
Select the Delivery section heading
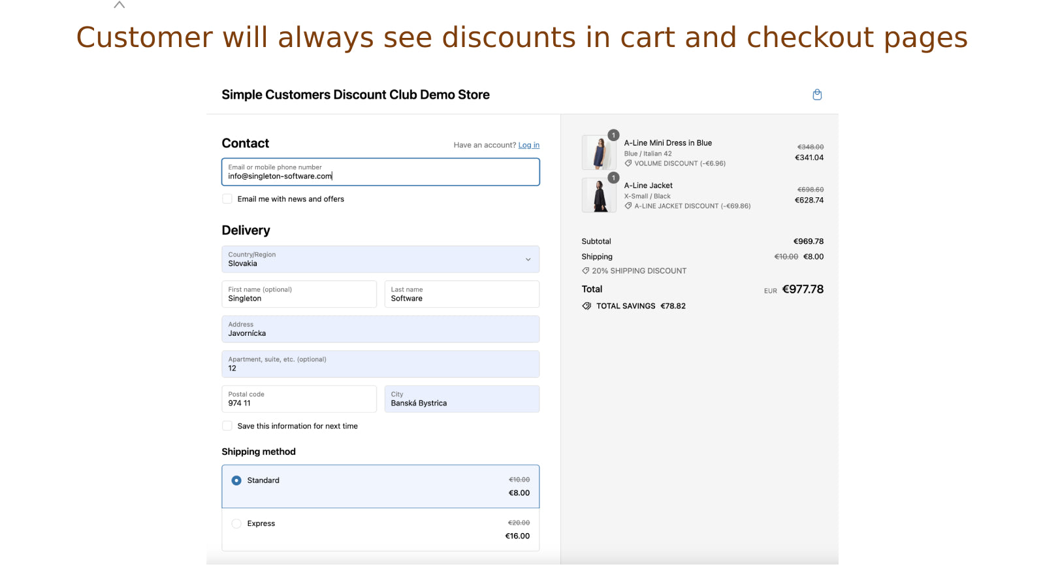[x=246, y=230]
